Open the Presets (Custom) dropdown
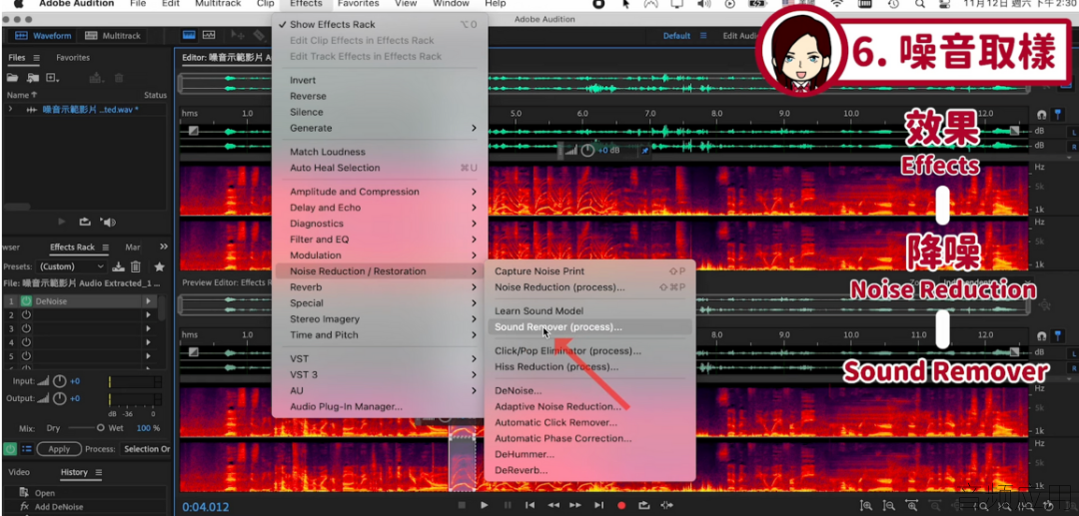Screen dimensions: 1079x516 72,266
